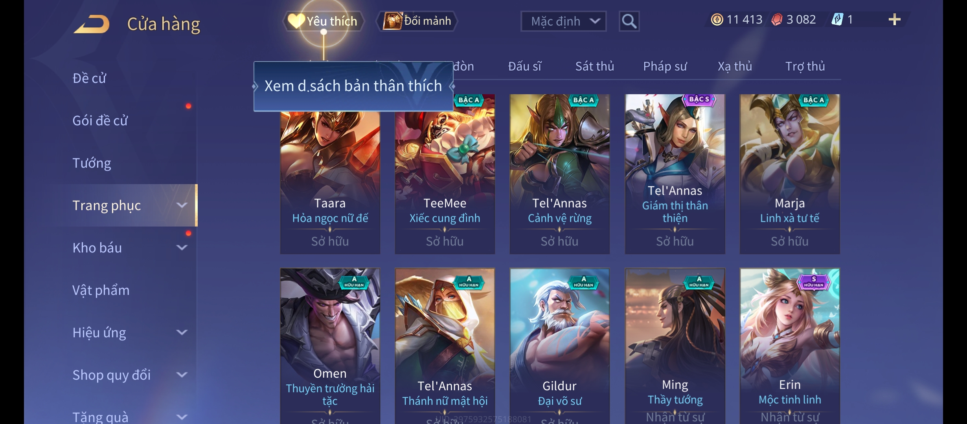The height and width of the screenshot is (424, 967).
Task: Expand the Hiệu ứng submenu
Action: click(x=182, y=333)
